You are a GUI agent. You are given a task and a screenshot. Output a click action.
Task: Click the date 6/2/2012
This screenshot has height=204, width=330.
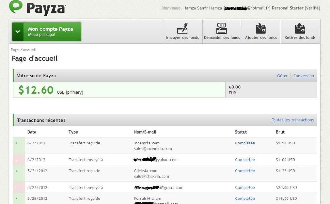pos(36,160)
